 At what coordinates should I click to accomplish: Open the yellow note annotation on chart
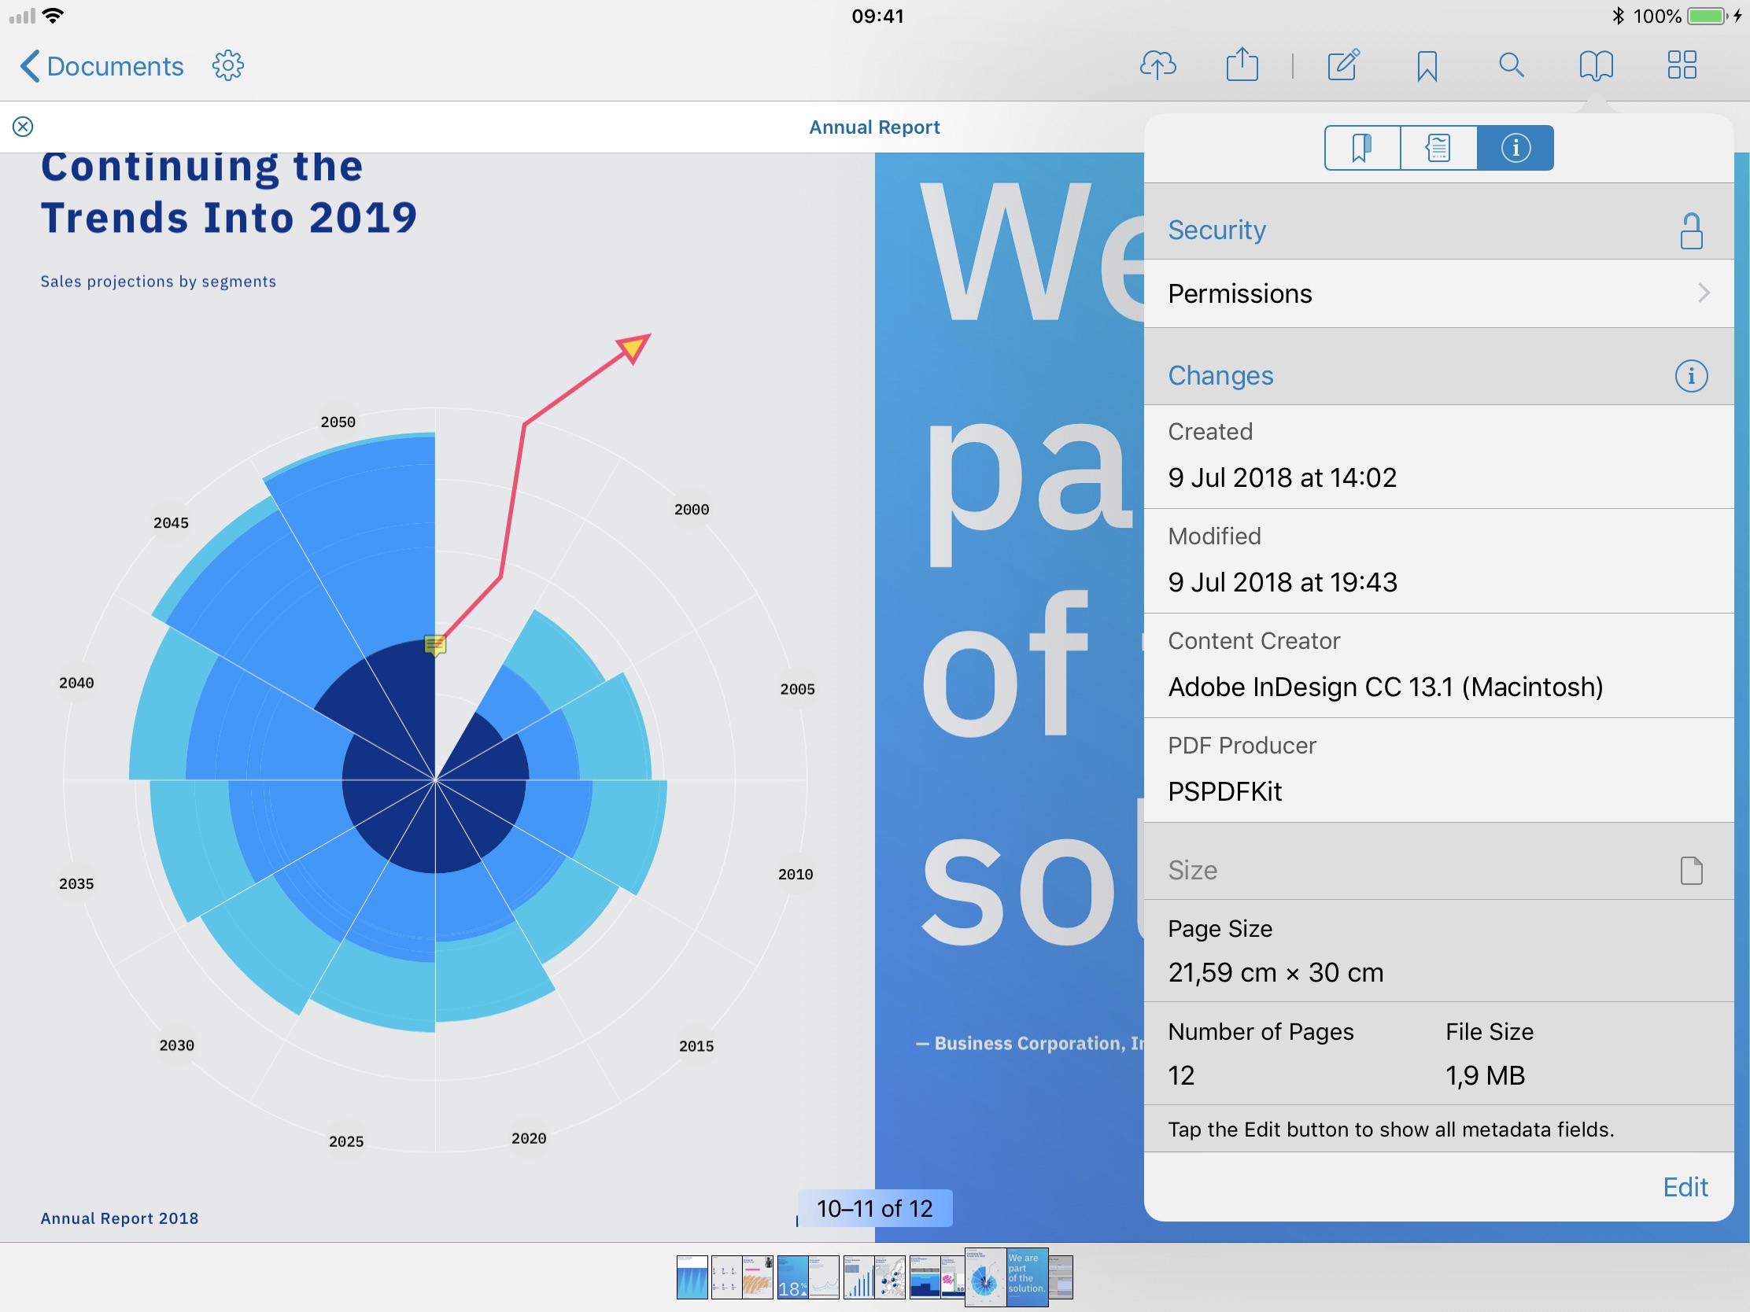435,644
